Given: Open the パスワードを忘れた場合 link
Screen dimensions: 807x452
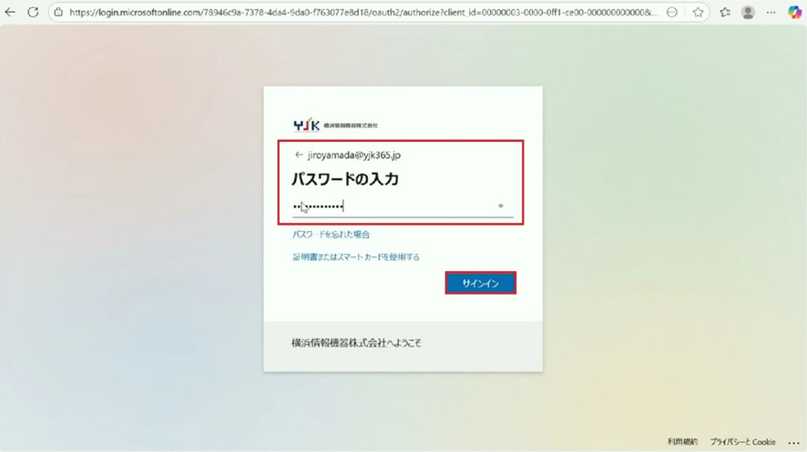Looking at the screenshot, I should click(x=331, y=235).
